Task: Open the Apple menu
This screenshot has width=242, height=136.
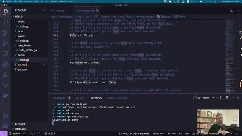Action: click(3, 2)
